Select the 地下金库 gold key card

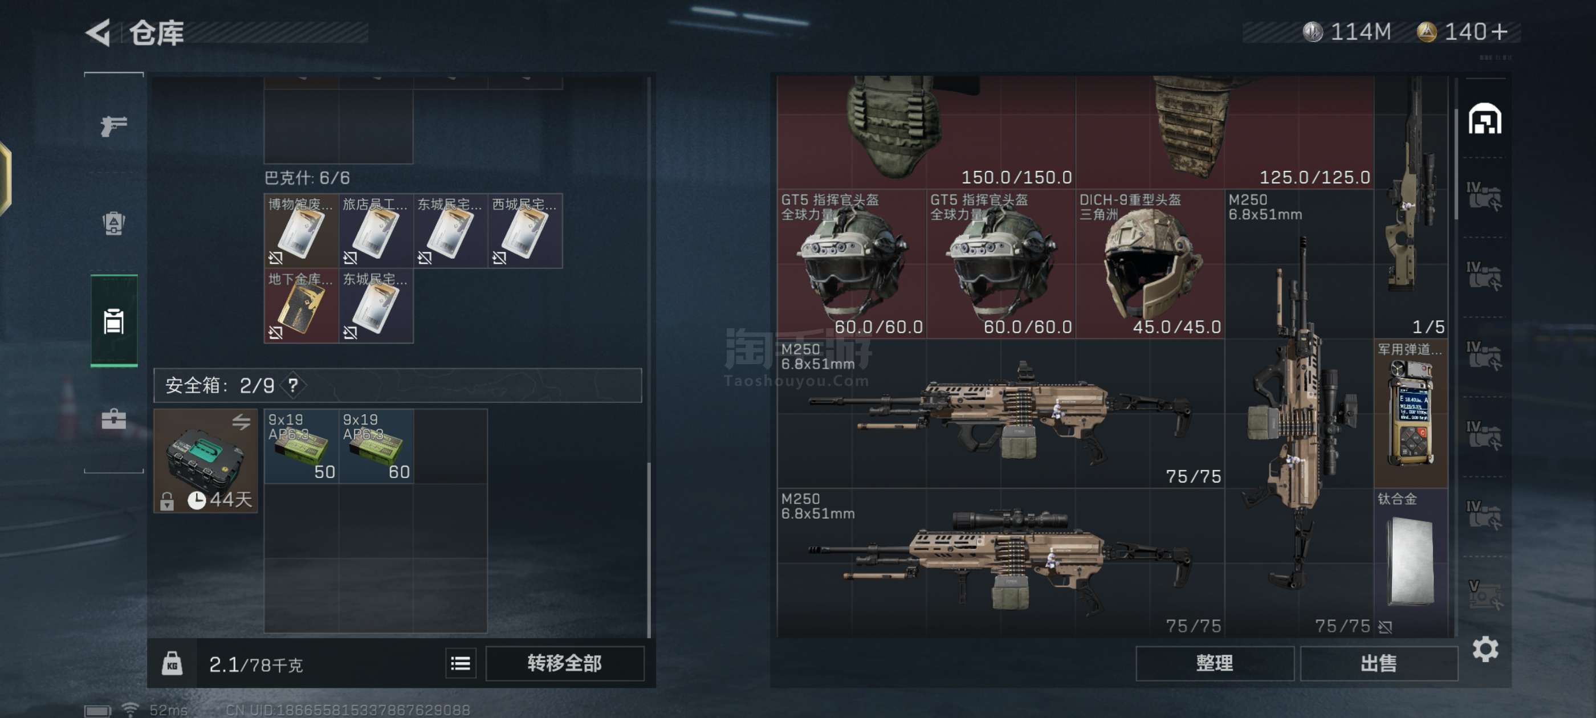pyautogui.click(x=301, y=305)
